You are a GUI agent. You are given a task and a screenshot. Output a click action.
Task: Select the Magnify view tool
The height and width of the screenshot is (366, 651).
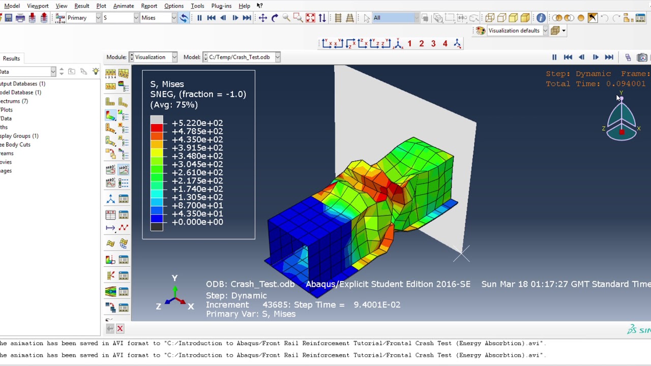point(286,18)
